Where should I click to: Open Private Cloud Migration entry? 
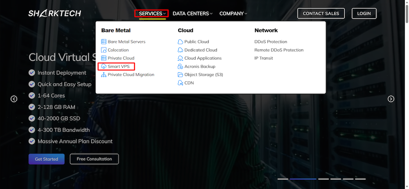pyautogui.click(x=131, y=75)
